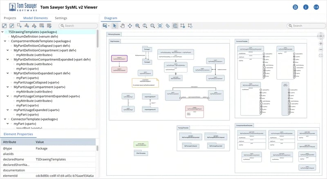This screenshot has height=179, width=327.
Task: Toggle the overview panel icon
Action: (x=175, y=26)
